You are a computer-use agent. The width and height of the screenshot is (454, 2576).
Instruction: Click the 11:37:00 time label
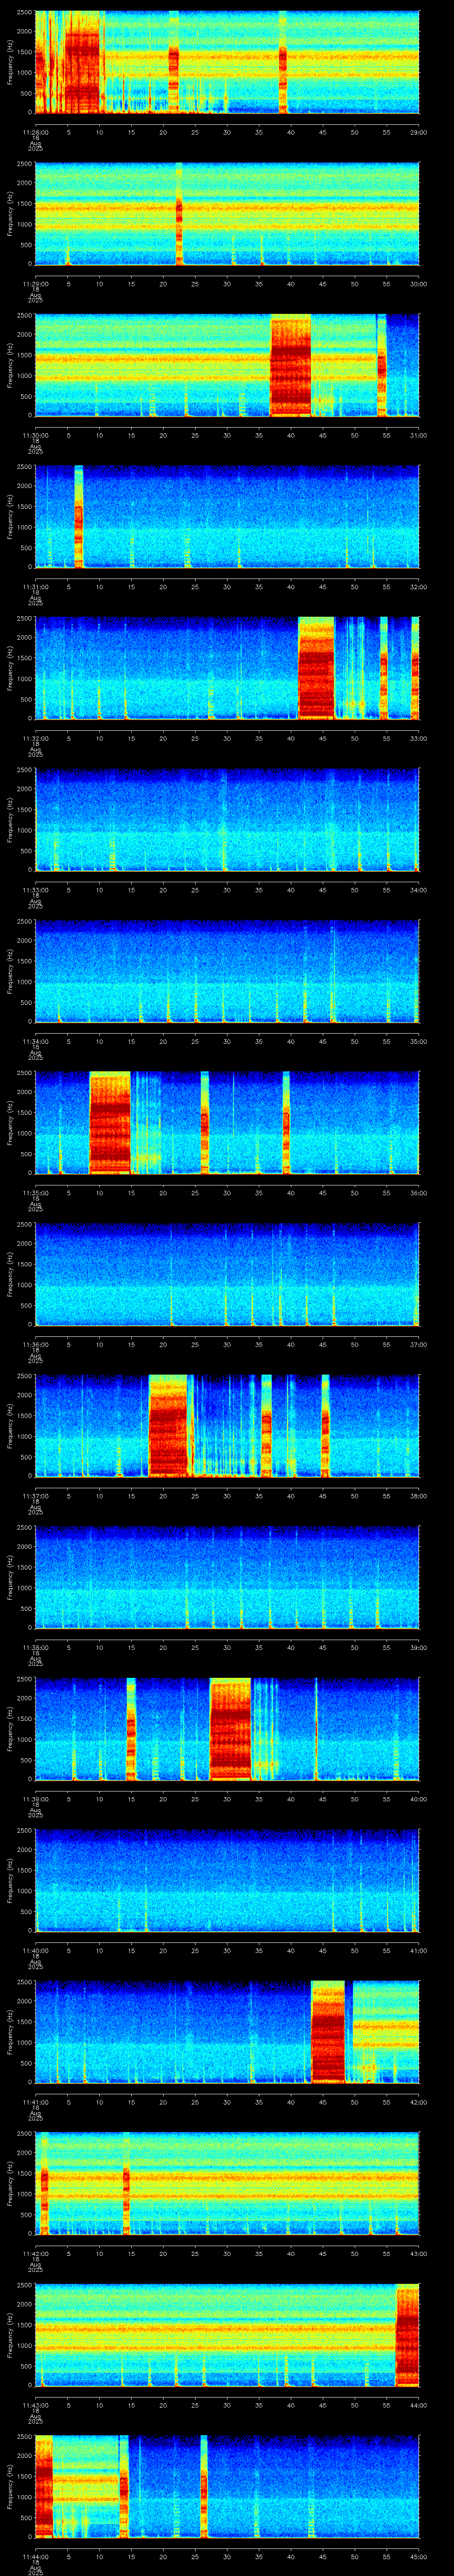(x=35, y=1495)
